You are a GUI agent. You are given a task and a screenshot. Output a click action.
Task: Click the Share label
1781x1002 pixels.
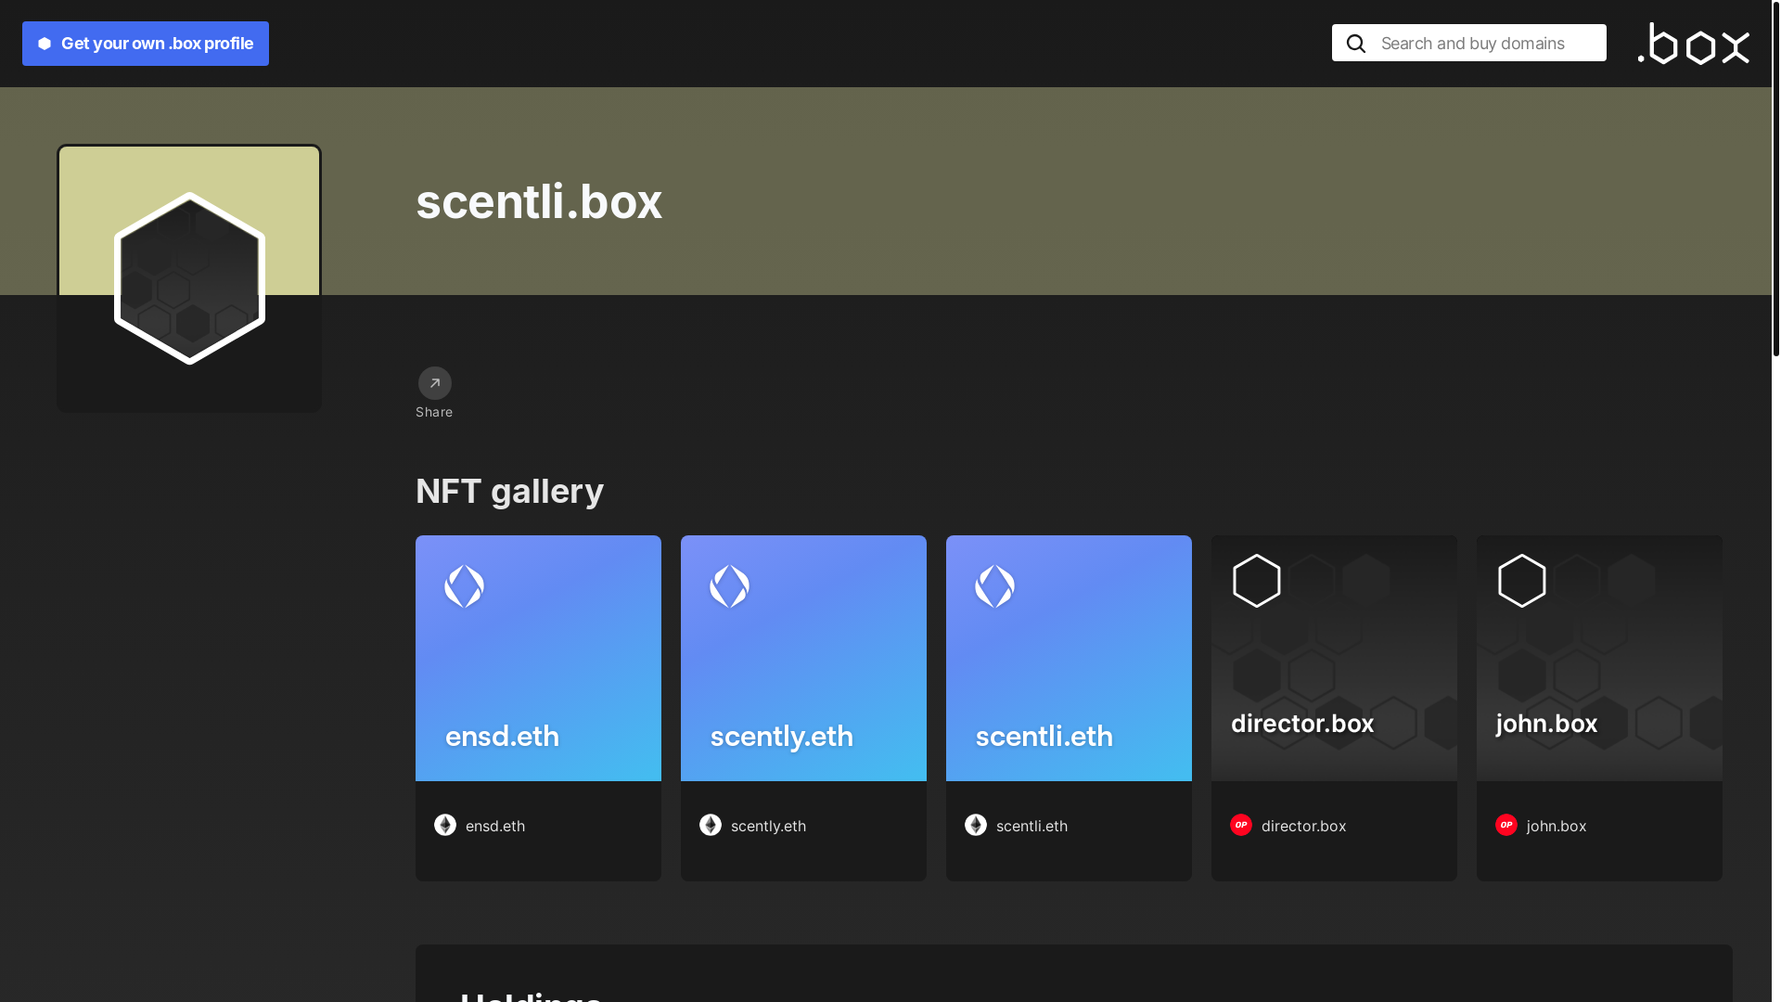434,412
